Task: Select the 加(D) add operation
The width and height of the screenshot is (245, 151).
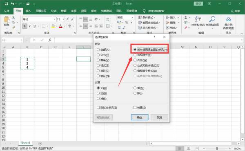Action: [x=102, y=93]
